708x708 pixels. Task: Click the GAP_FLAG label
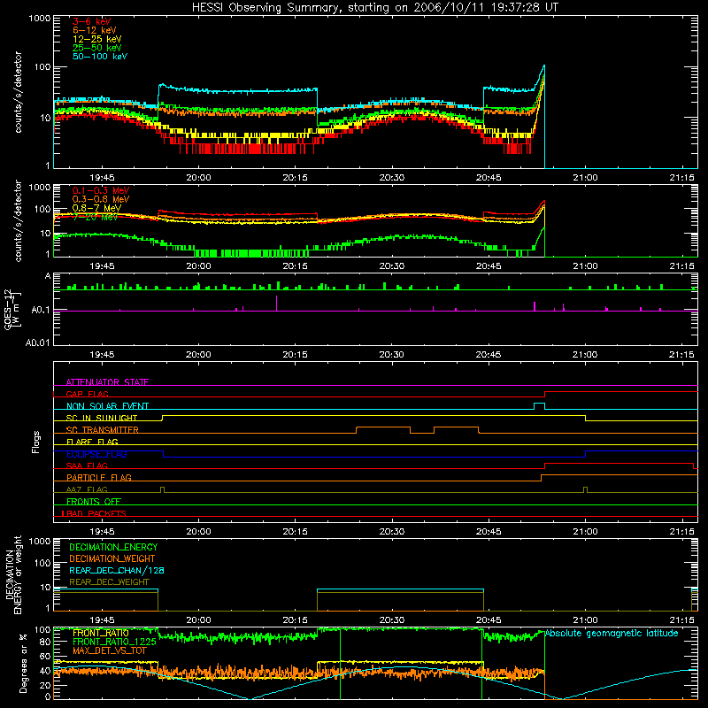click(x=87, y=394)
